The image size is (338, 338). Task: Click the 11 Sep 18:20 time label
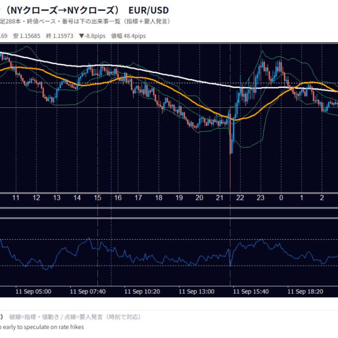point(305,292)
